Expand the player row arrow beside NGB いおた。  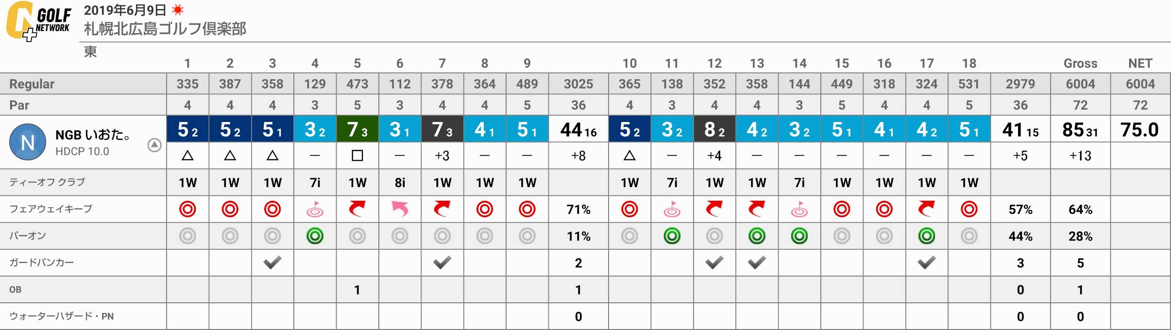(x=154, y=145)
